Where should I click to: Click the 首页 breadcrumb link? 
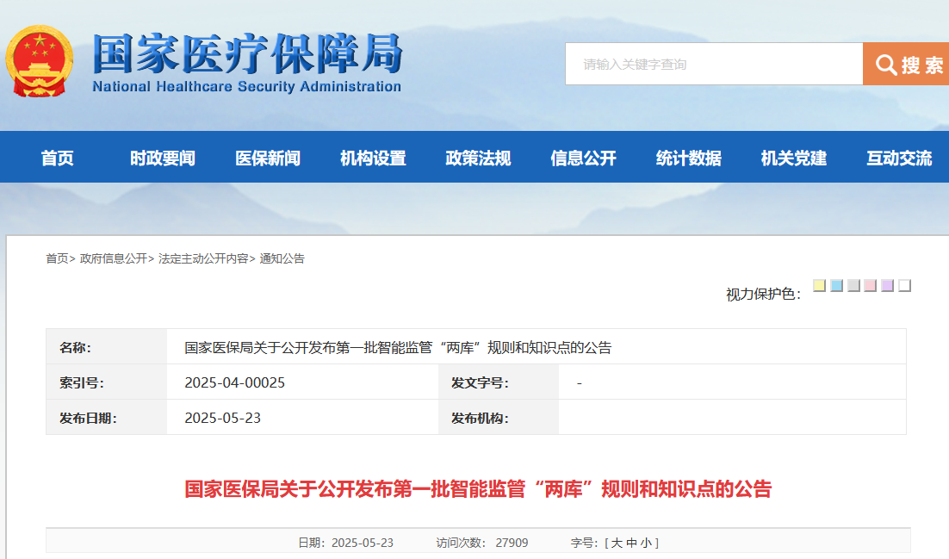click(x=58, y=258)
